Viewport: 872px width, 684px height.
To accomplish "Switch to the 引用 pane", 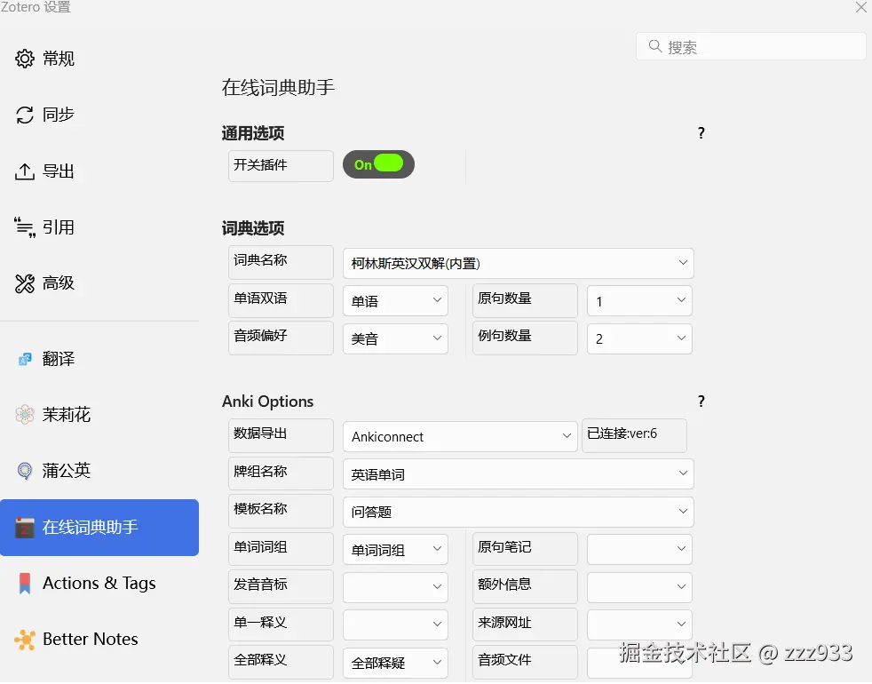I will point(99,227).
